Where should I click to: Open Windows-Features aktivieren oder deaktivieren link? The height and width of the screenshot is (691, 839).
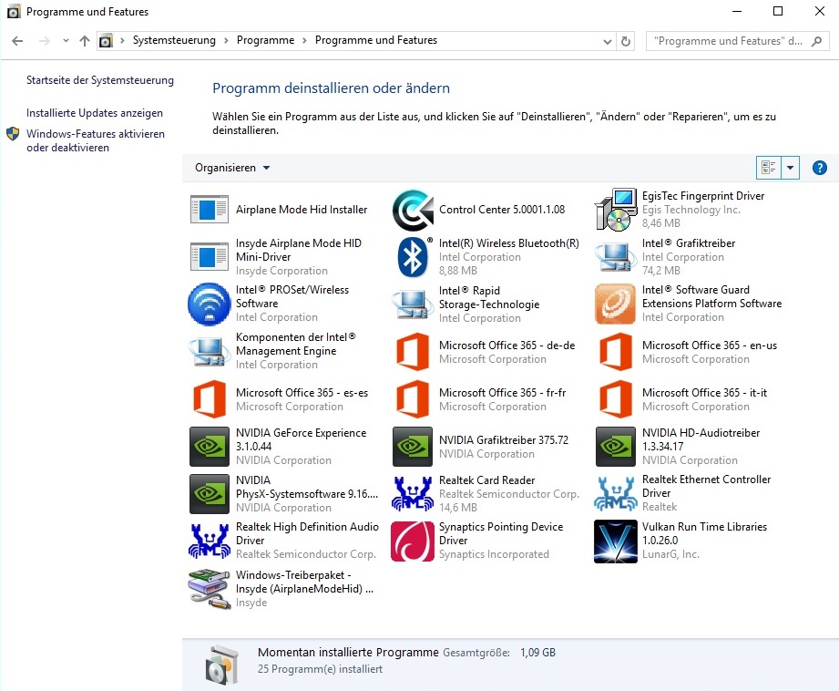(x=96, y=140)
